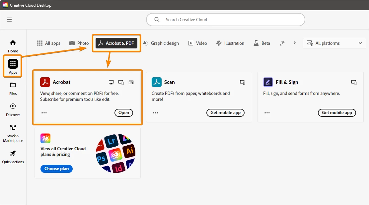Go to Home in the sidebar
Viewport: 369px width, 205px height.
(13, 46)
